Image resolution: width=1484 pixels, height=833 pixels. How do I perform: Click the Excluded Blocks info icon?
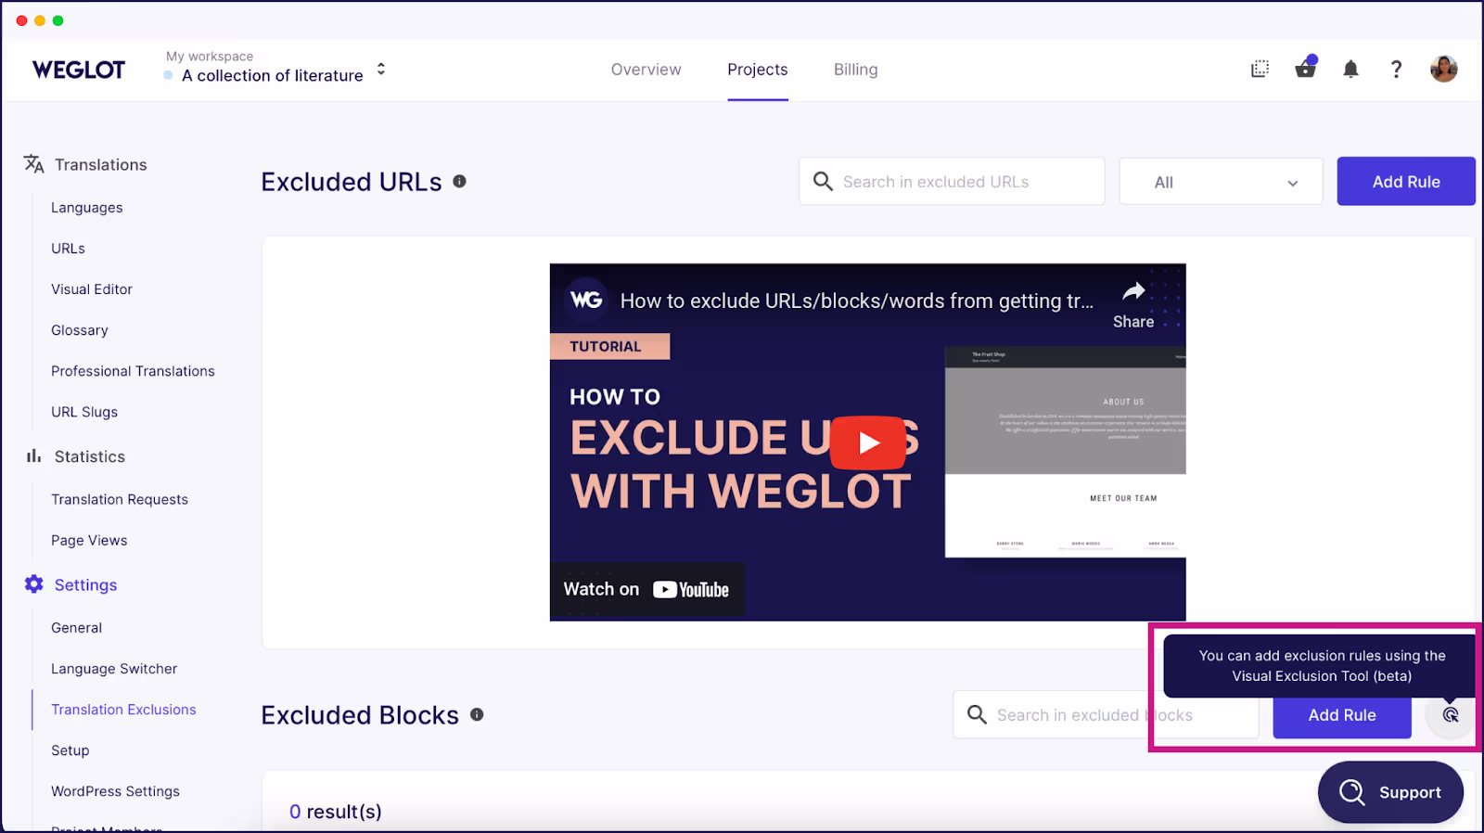477,715
